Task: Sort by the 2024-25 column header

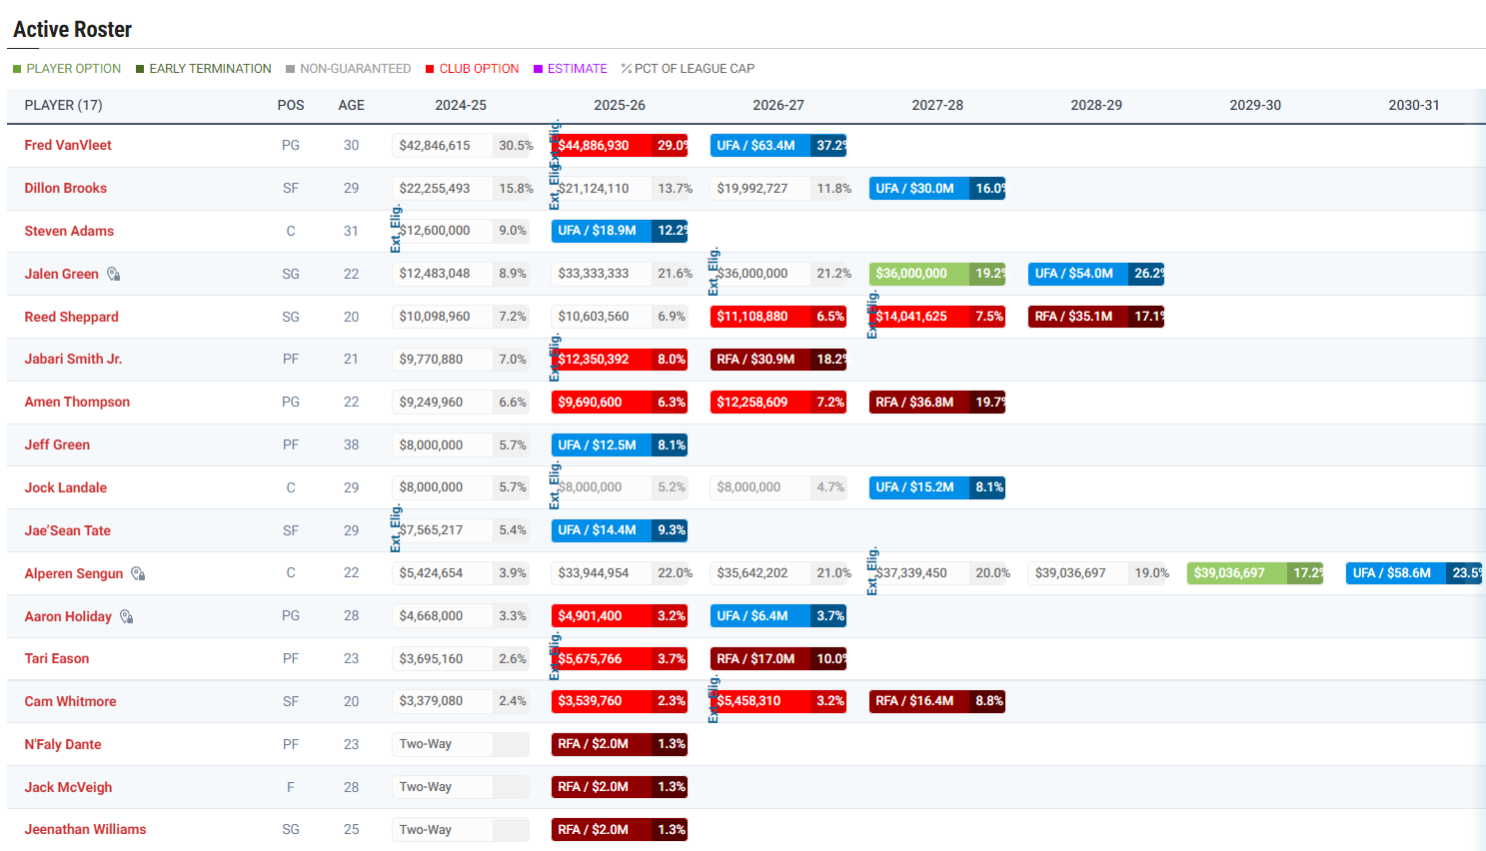Action: pos(461,105)
